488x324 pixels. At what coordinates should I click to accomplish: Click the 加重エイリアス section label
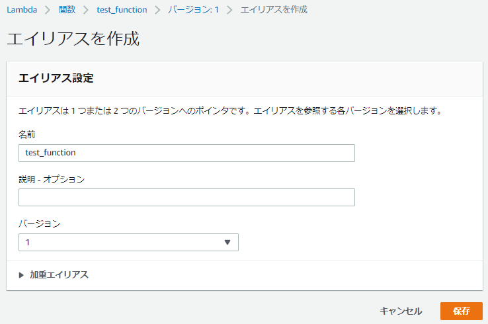[x=59, y=275]
